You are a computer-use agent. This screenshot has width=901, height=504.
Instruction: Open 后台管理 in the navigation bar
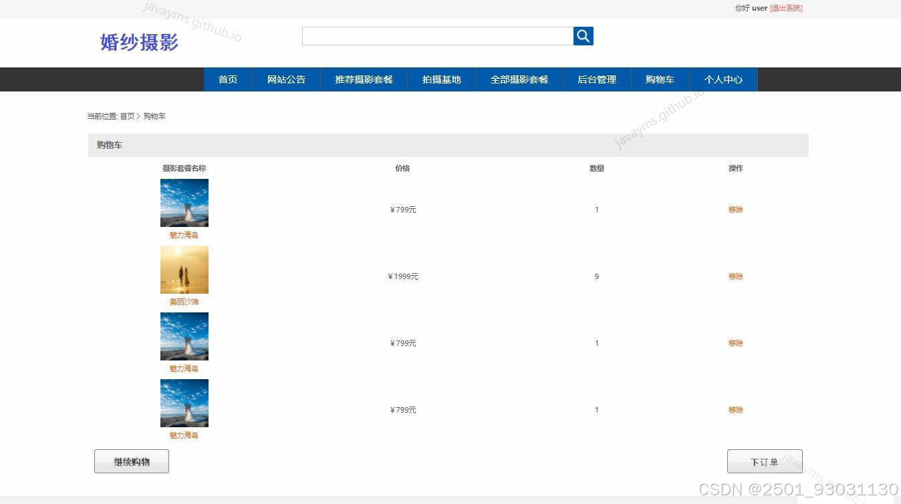[x=597, y=79]
